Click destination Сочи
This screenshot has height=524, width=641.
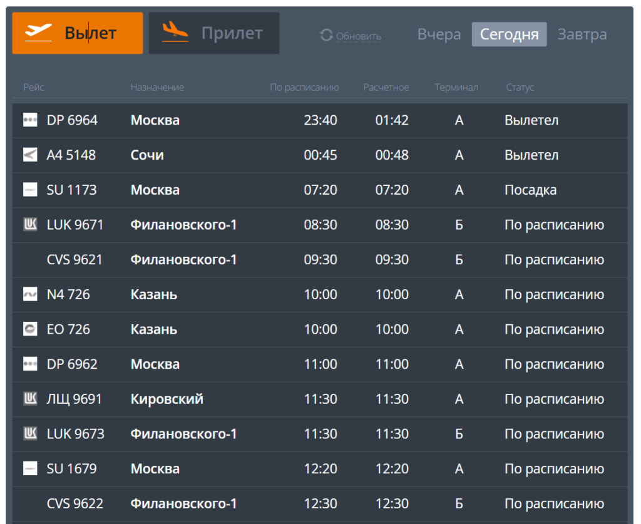pos(147,155)
